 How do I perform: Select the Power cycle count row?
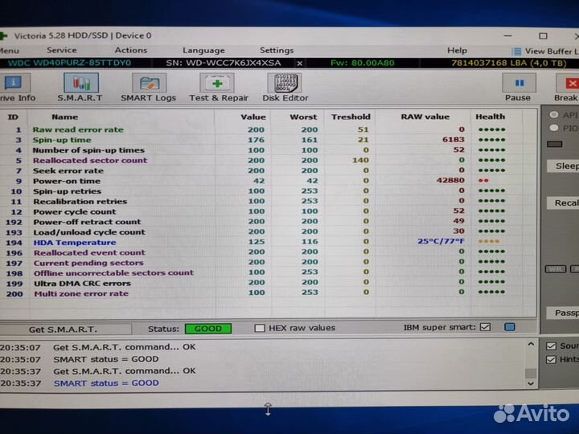pyautogui.click(x=268, y=211)
